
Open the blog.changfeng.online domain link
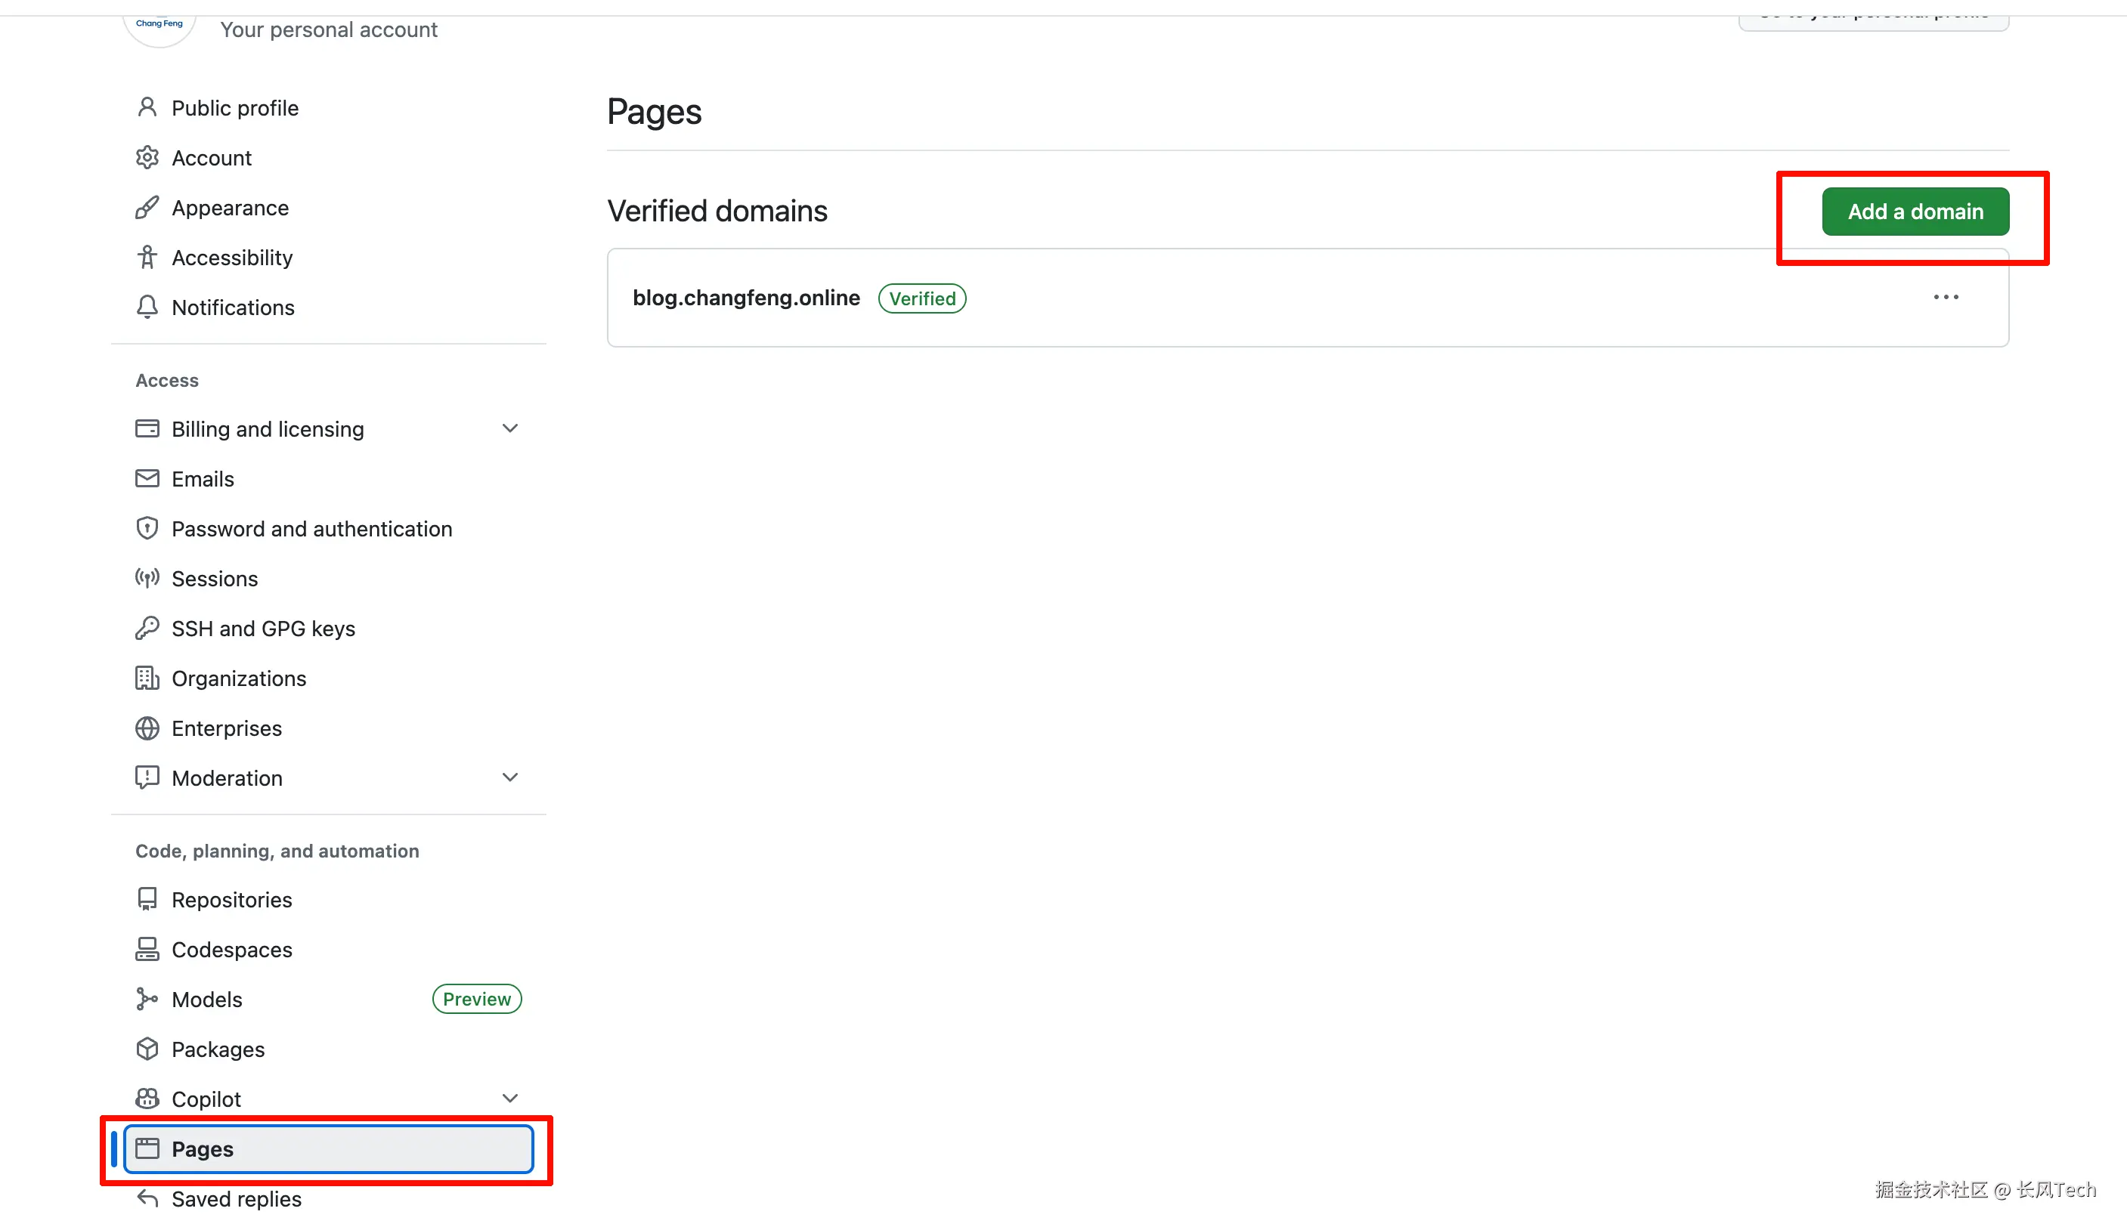746,298
